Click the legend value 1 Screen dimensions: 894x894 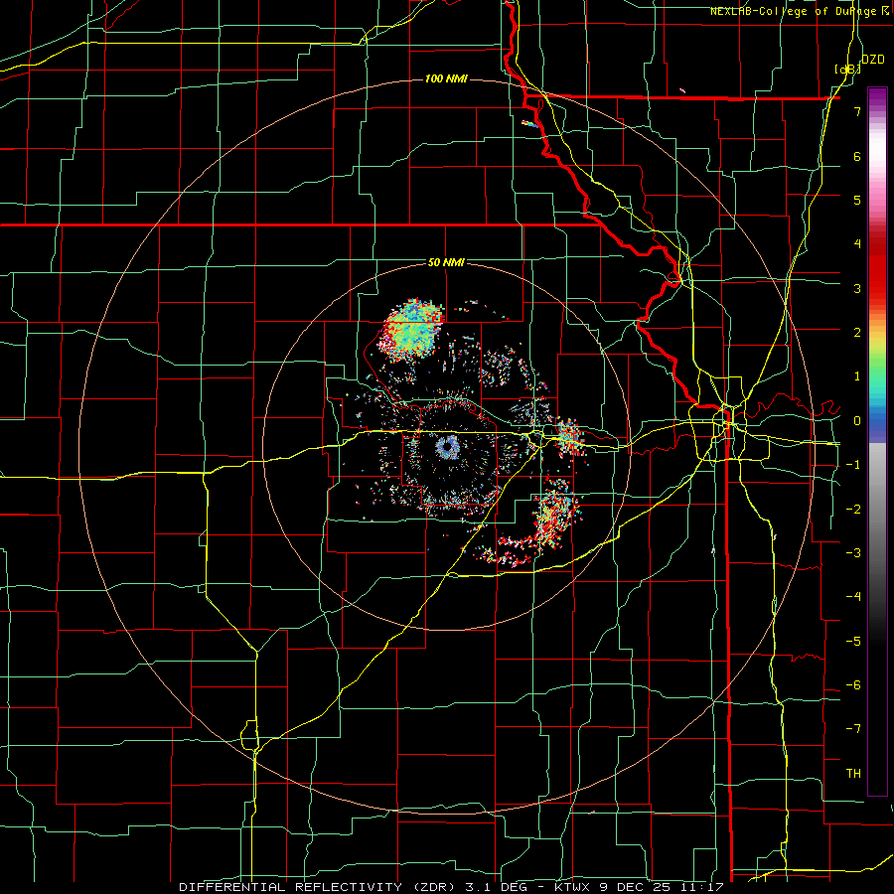click(857, 376)
